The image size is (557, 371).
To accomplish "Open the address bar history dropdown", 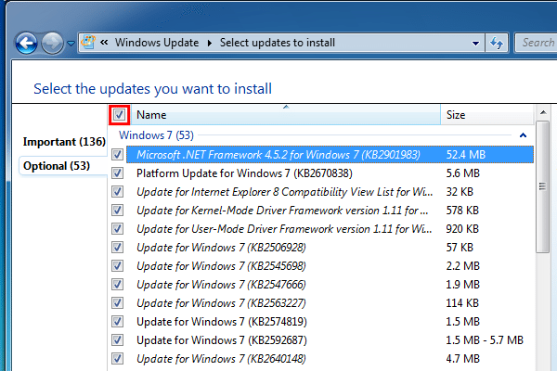I will 475,43.
